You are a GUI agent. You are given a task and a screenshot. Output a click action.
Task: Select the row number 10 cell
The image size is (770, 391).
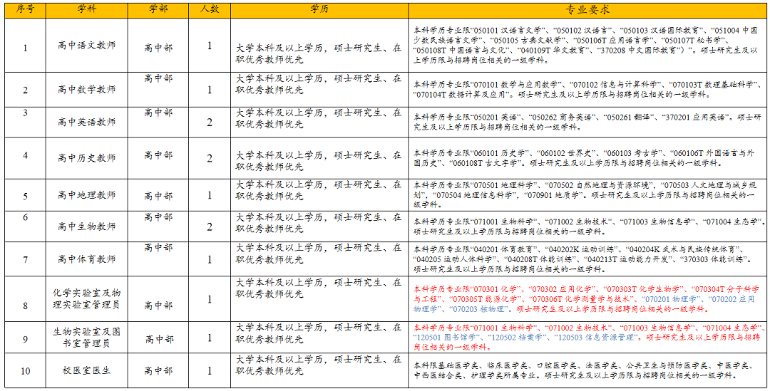tap(25, 370)
